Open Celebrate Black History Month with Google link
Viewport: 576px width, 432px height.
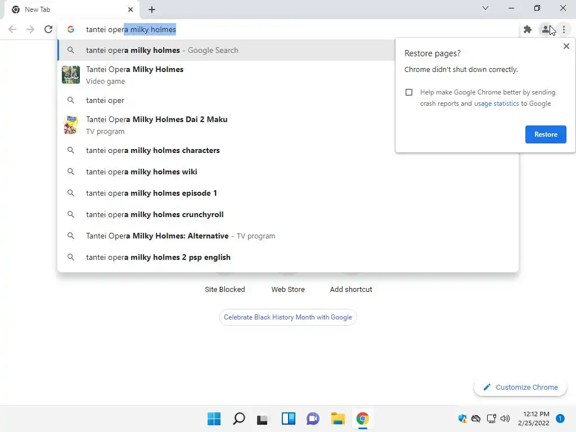(287, 317)
